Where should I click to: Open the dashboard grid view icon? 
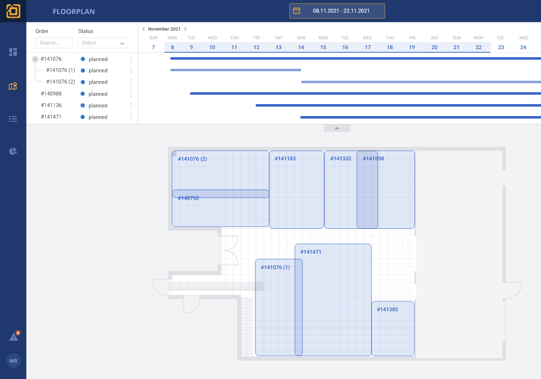click(x=13, y=52)
